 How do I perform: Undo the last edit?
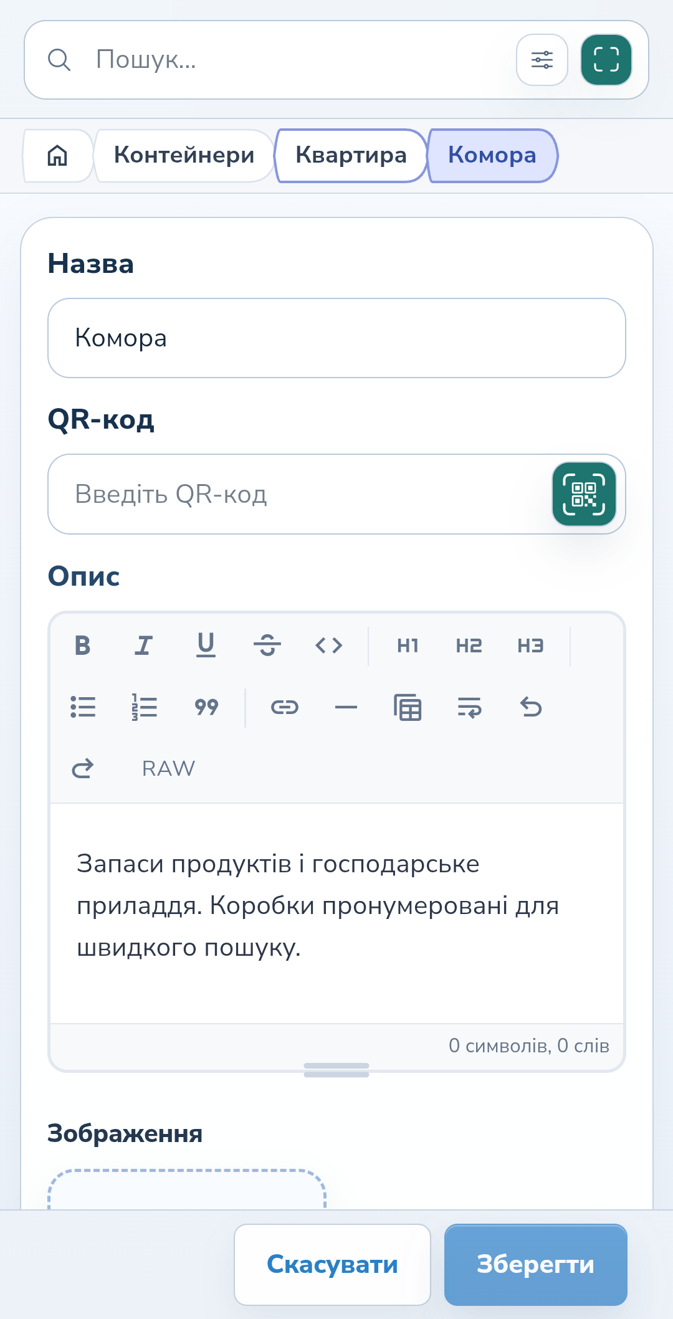coord(530,707)
